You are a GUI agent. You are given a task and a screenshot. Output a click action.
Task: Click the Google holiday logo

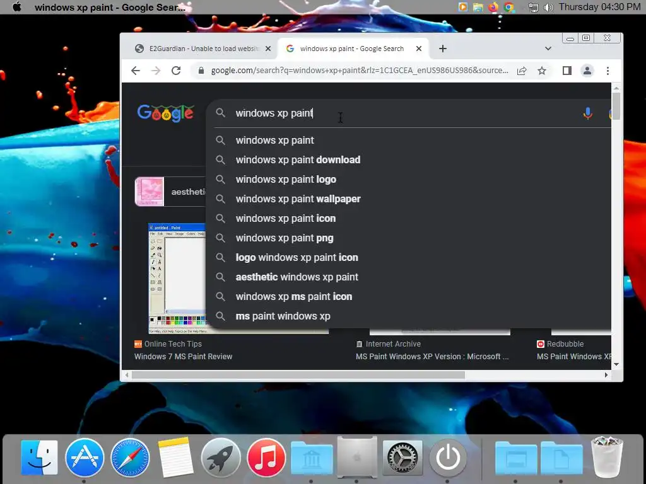tap(165, 113)
